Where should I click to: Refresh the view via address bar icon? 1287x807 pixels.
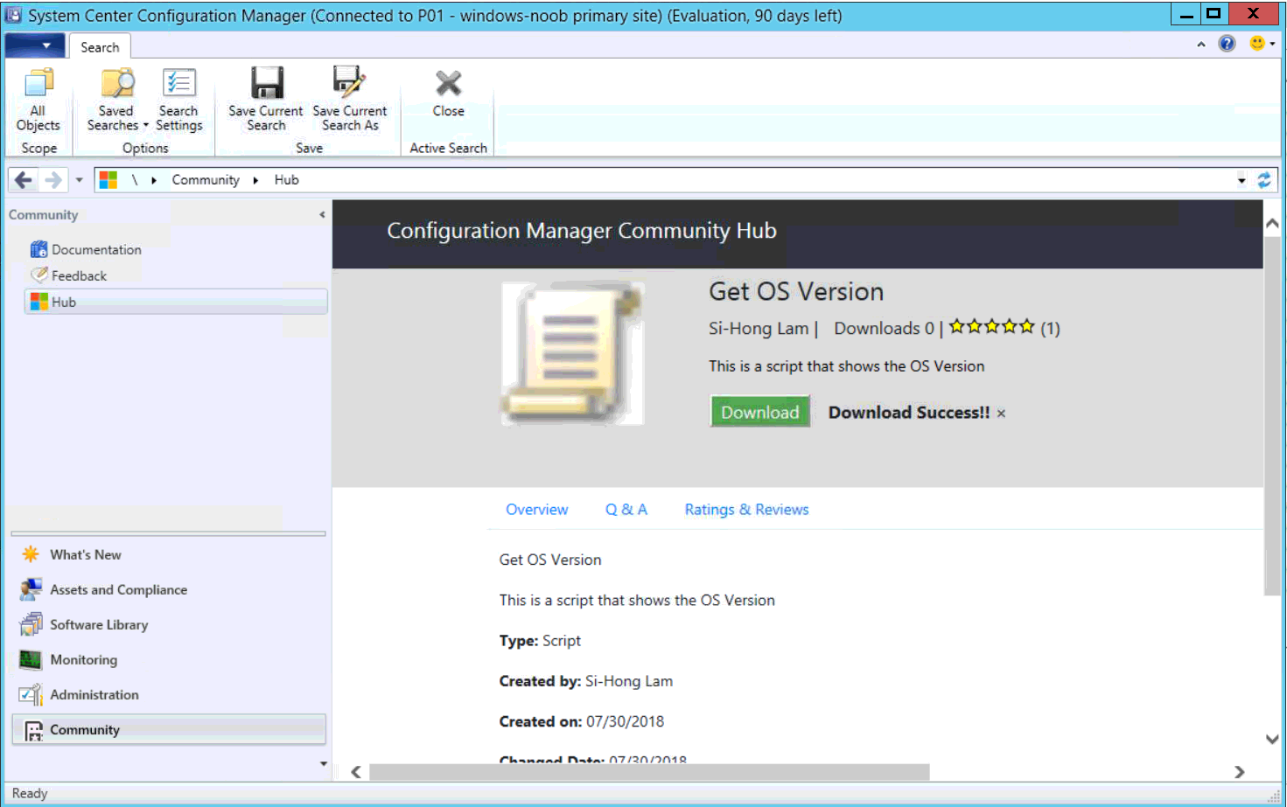click(1264, 180)
